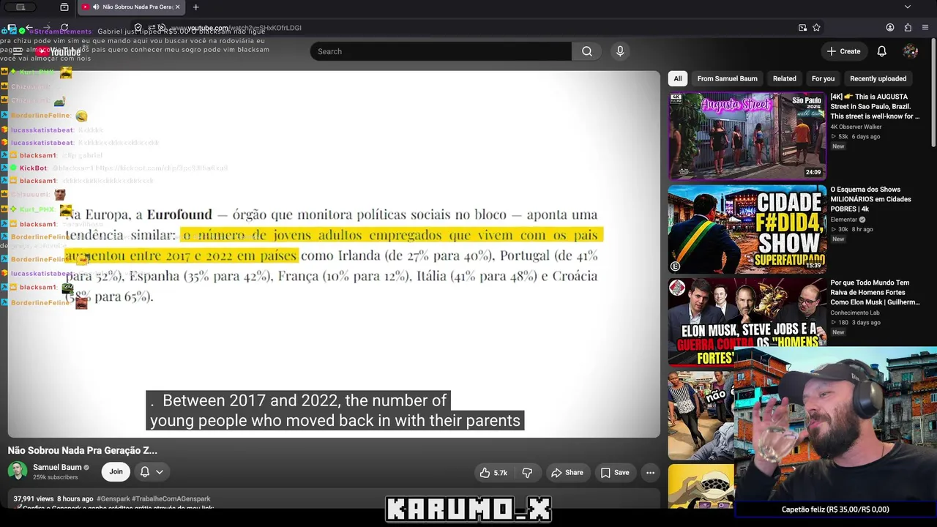Image resolution: width=937 pixels, height=527 pixels.
Task: Select the From Samuel Baum chip
Action: click(727, 78)
